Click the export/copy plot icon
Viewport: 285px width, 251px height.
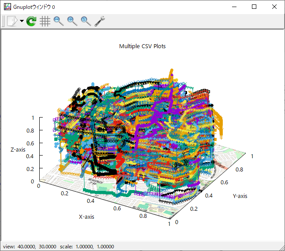(11, 21)
